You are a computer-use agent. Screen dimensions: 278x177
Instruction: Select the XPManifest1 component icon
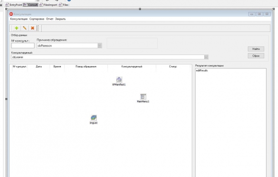coord(119,79)
